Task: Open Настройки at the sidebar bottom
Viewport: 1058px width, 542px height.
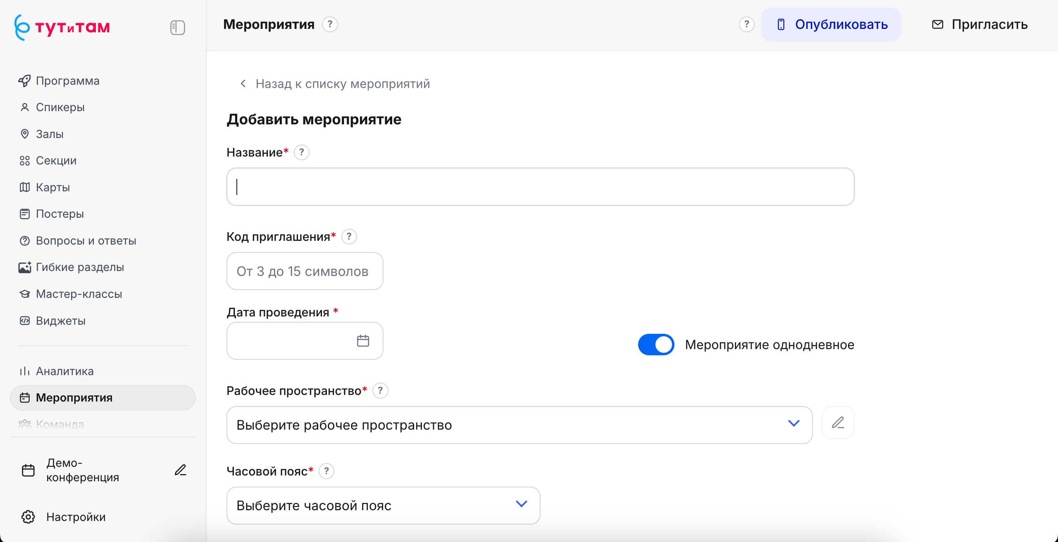Action: (x=64, y=517)
